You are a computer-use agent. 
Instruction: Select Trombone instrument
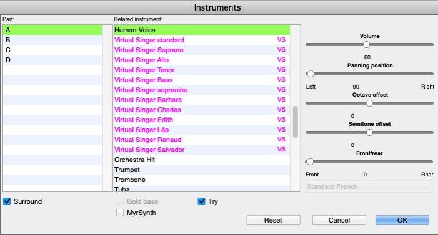[x=202, y=180]
